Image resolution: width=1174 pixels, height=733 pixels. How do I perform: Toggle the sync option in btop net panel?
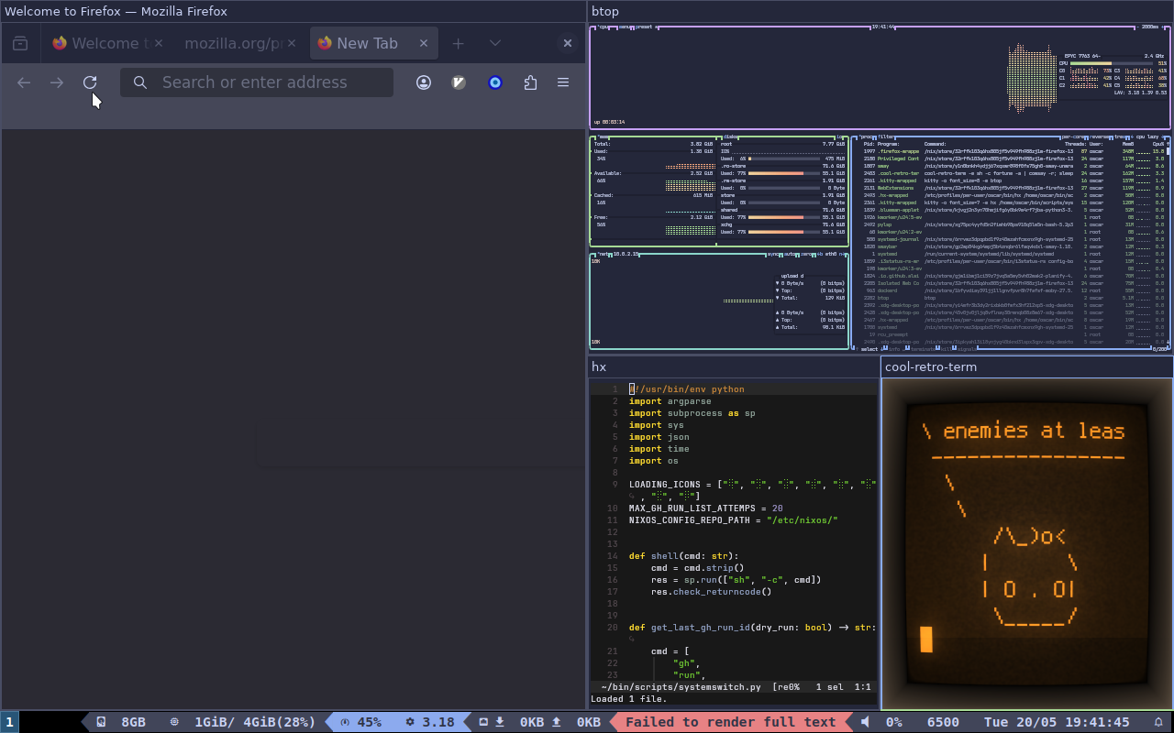pos(774,254)
